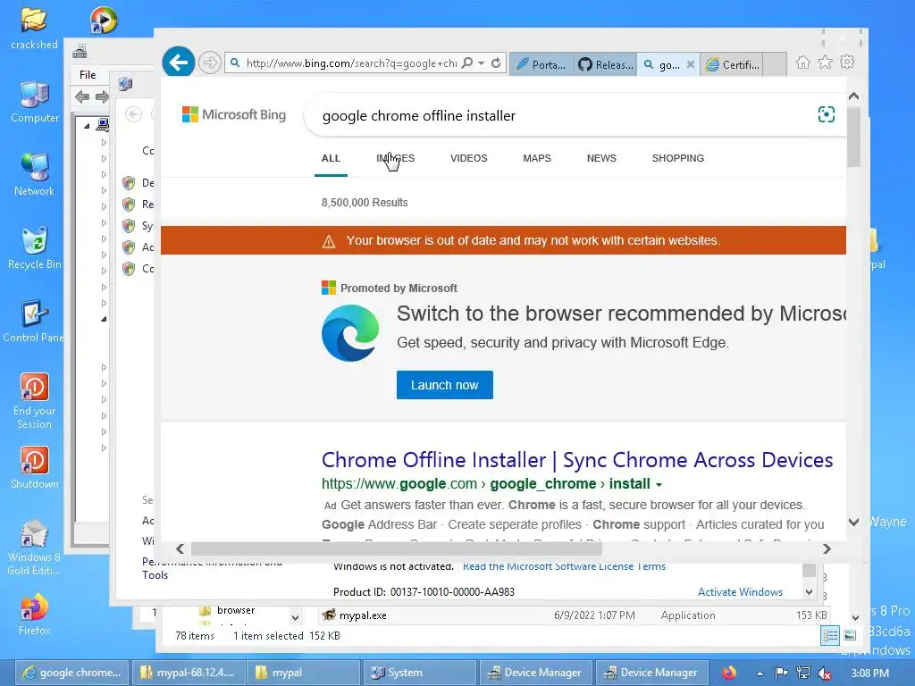Select the NEWS results tab
The width and height of the screenshot is (915, 686).
pyautogui.click(x=601, y=158)
